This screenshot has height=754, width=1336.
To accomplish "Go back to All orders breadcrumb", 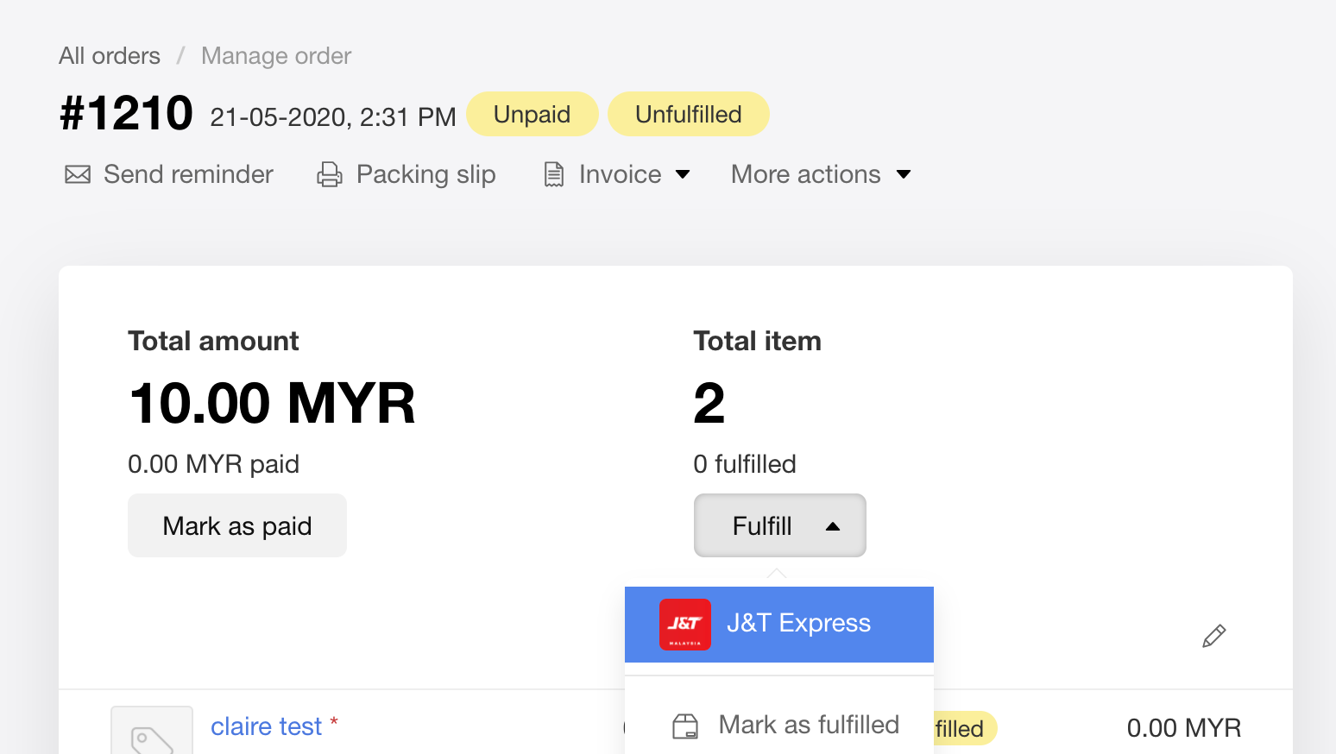I will coord(110,56).
